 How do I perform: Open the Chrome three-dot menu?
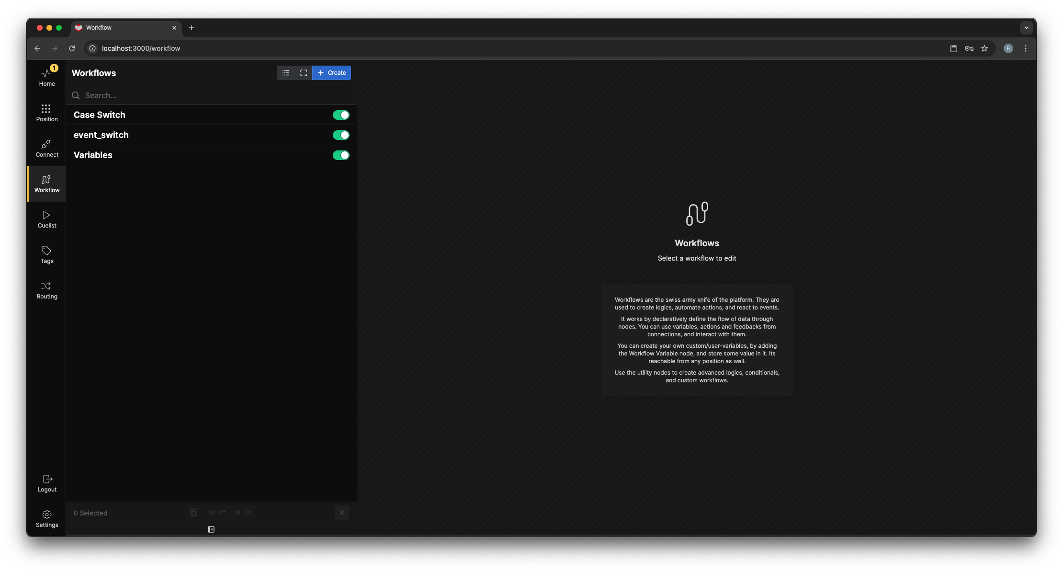[x=1026, y=48]
